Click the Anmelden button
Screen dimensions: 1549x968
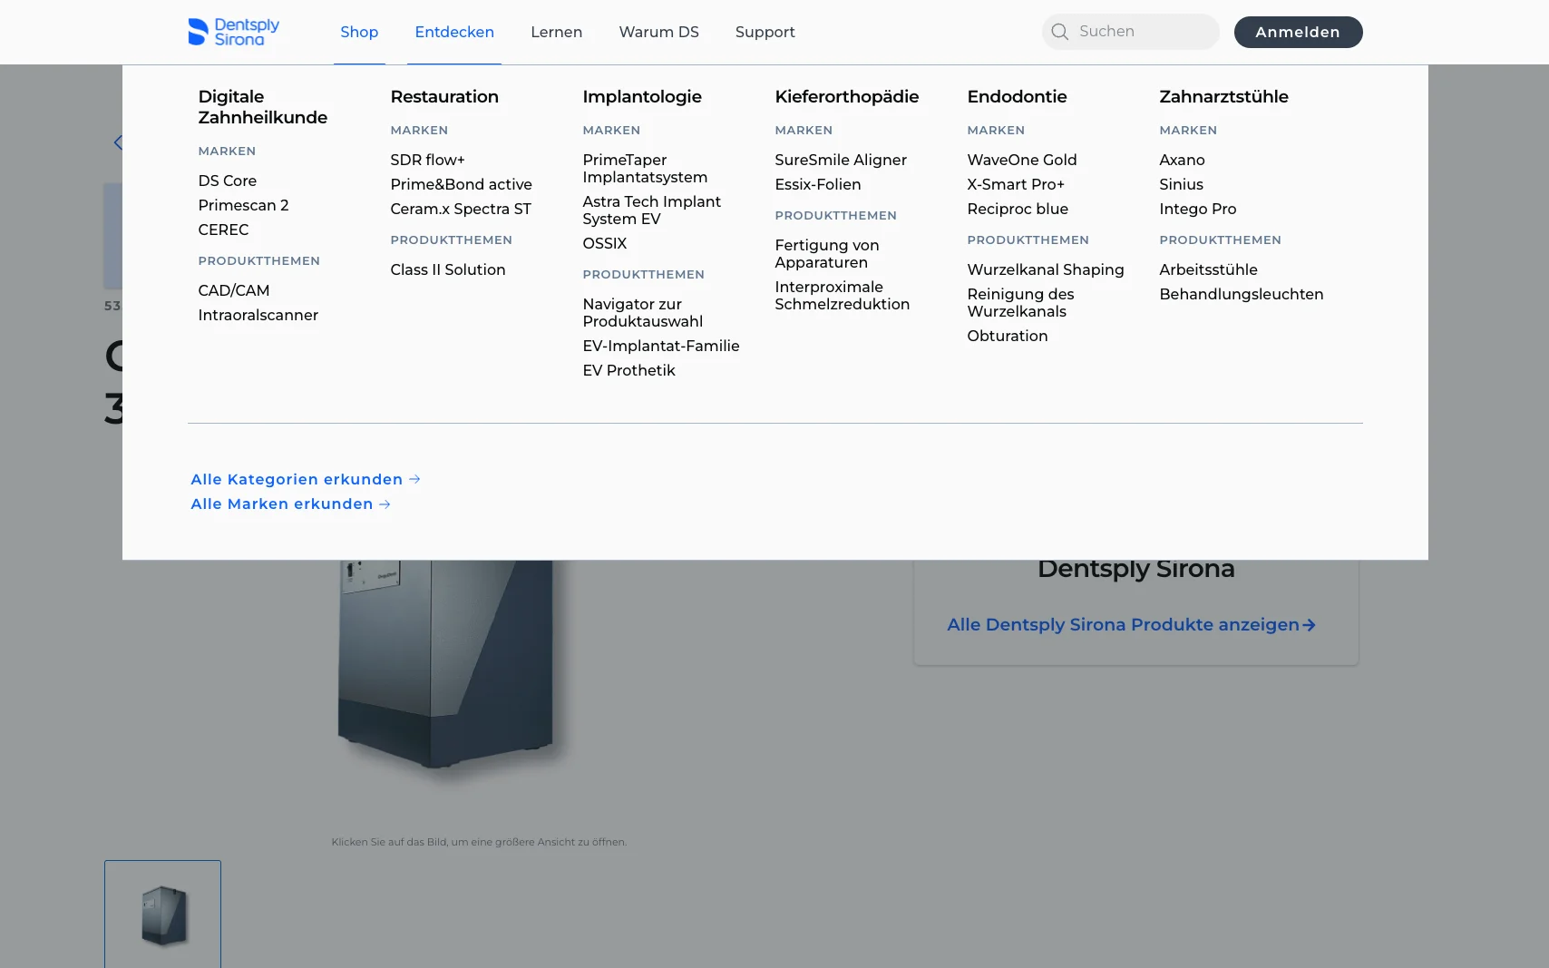click(1298, 32)
